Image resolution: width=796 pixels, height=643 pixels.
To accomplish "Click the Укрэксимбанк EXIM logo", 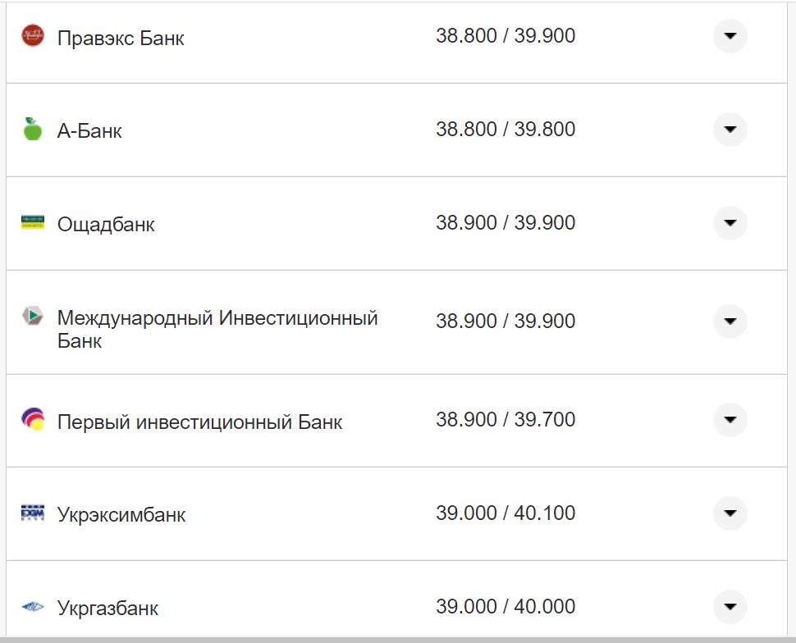I will tap(32, 513).
